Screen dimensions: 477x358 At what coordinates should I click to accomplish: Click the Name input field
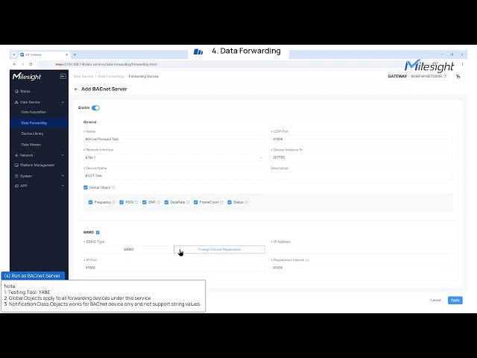(x=174, y=139)
